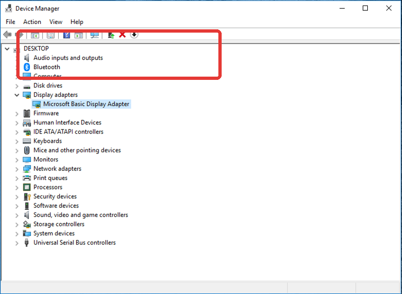Open the Action menu
The width and height of the screenshot is (402, 294).
coord(32,22)
